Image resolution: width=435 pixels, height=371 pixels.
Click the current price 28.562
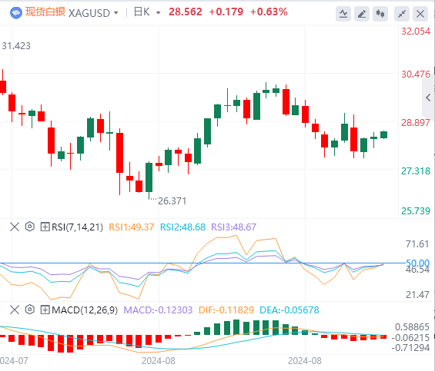(186, 12)
